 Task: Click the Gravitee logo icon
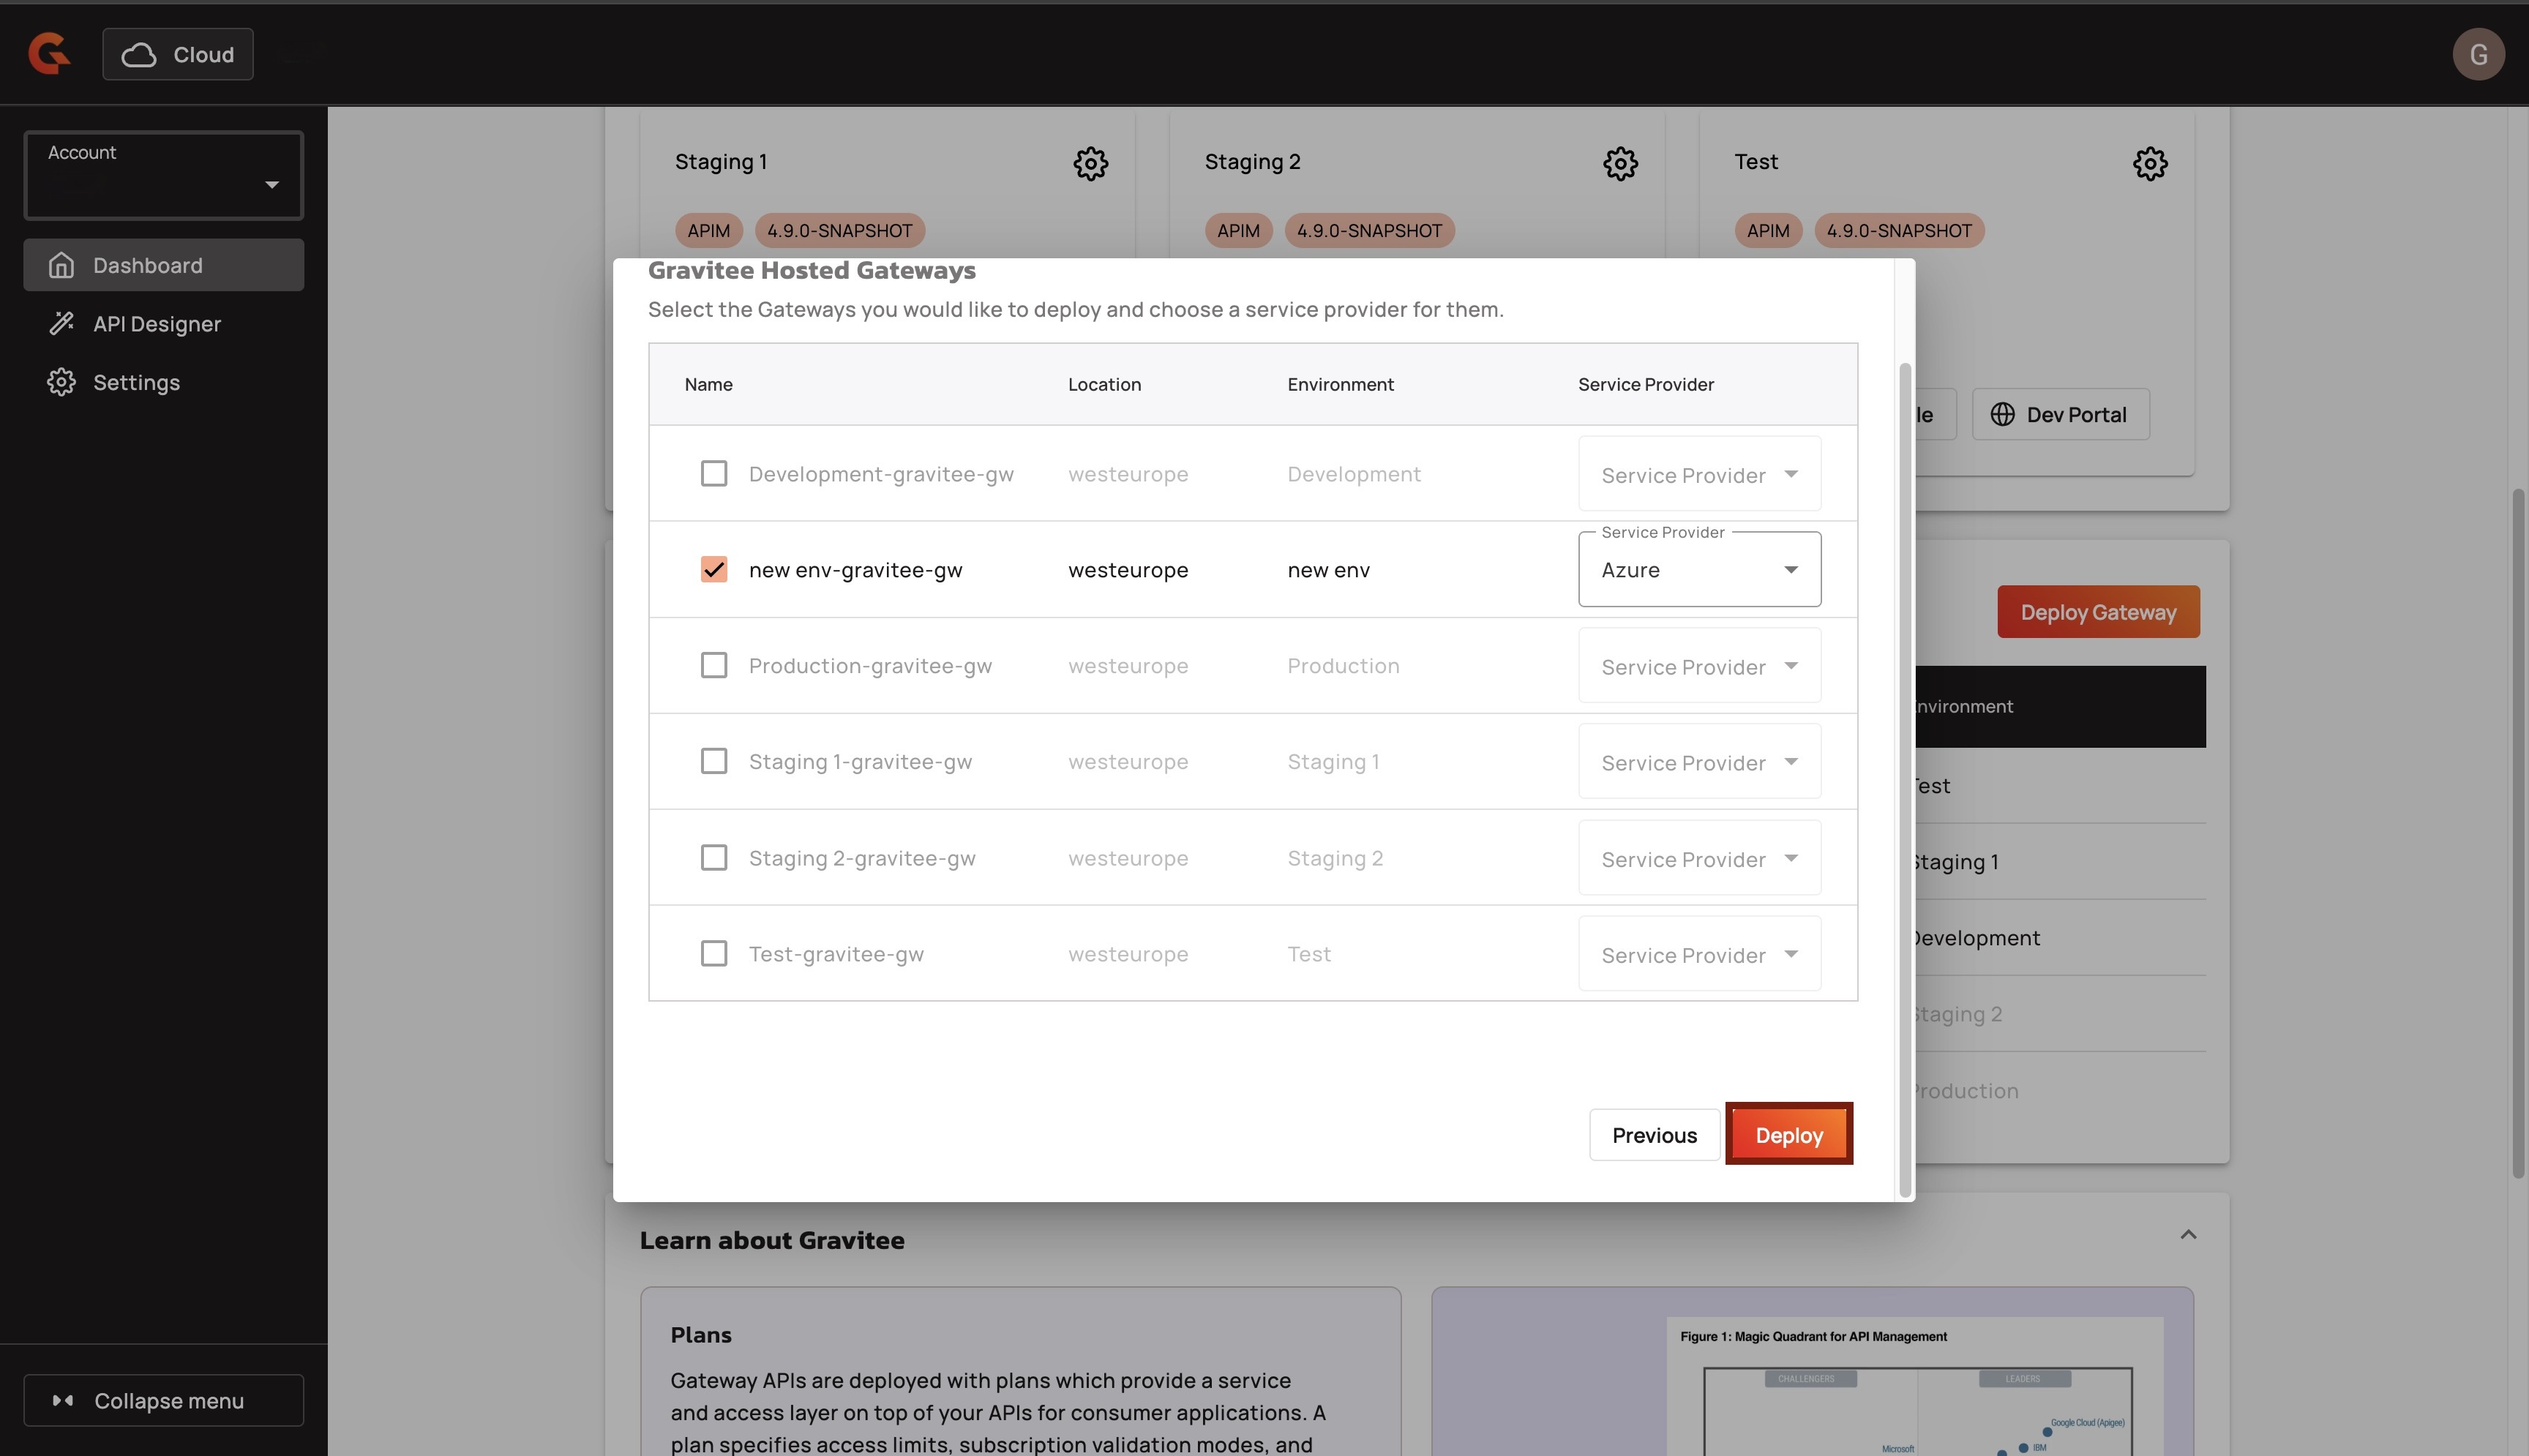tap(49, 53)
